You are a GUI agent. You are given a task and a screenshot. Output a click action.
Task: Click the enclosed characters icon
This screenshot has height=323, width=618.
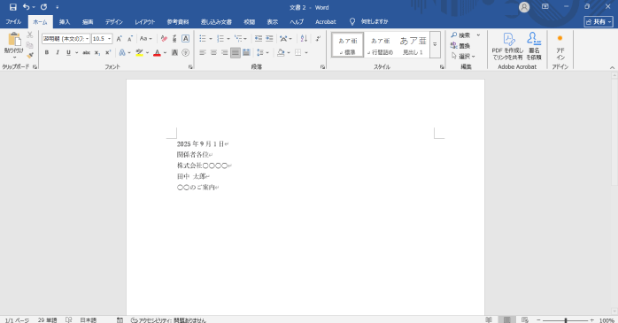click(x=186, y=52)
